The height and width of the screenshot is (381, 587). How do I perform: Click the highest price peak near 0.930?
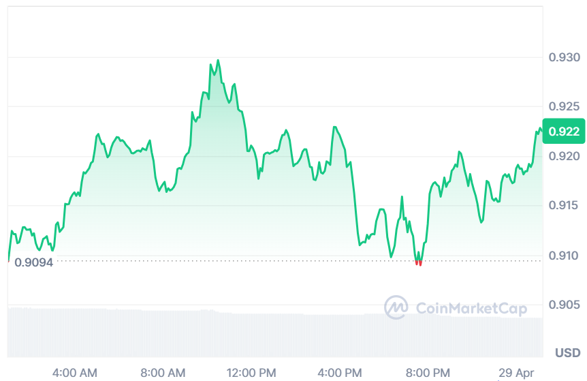(218, 61)
